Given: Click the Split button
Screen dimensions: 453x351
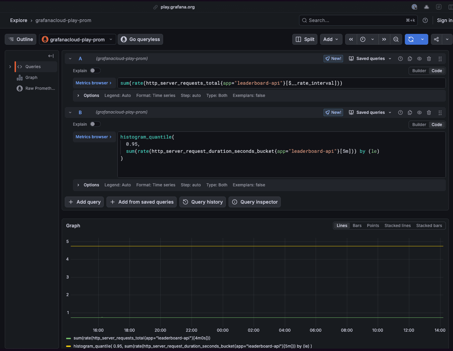Looking at the screenshot, I should pyautogui.click(x=305, y=39).
